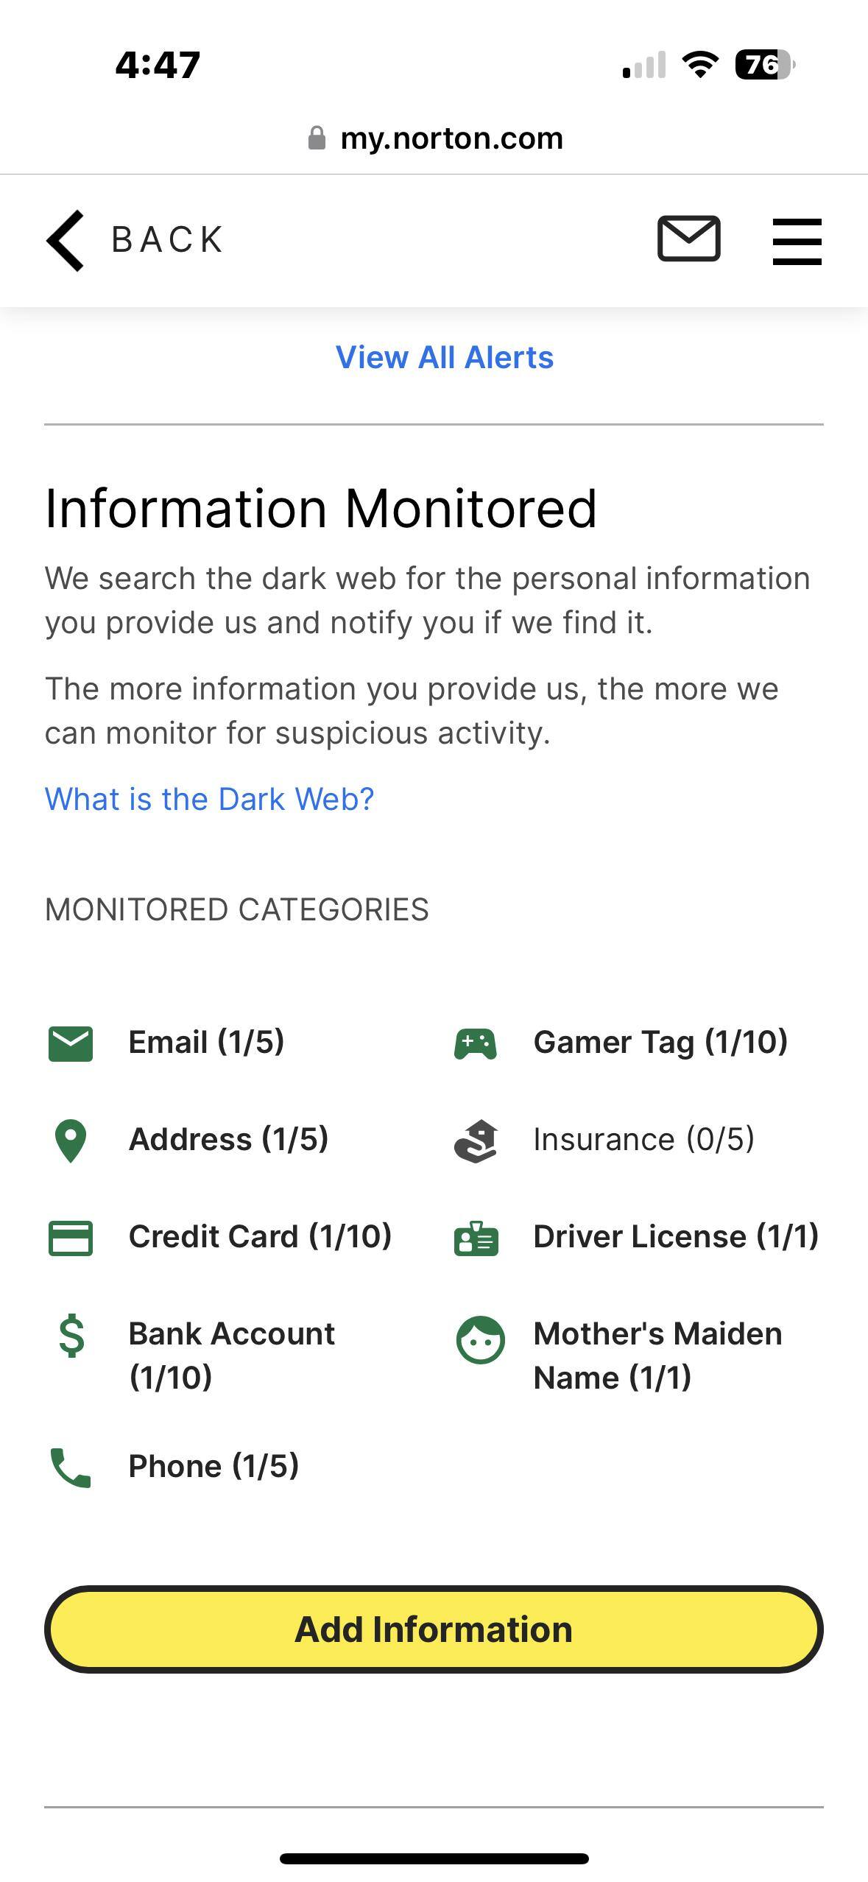Tap the green Email envelope icon
Screen dimensions: 868x1882
click(71, 1043)
